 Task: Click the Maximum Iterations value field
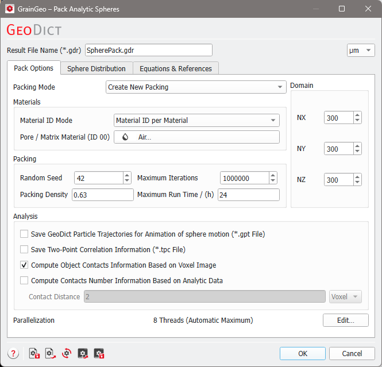click(x=245, y=178)
